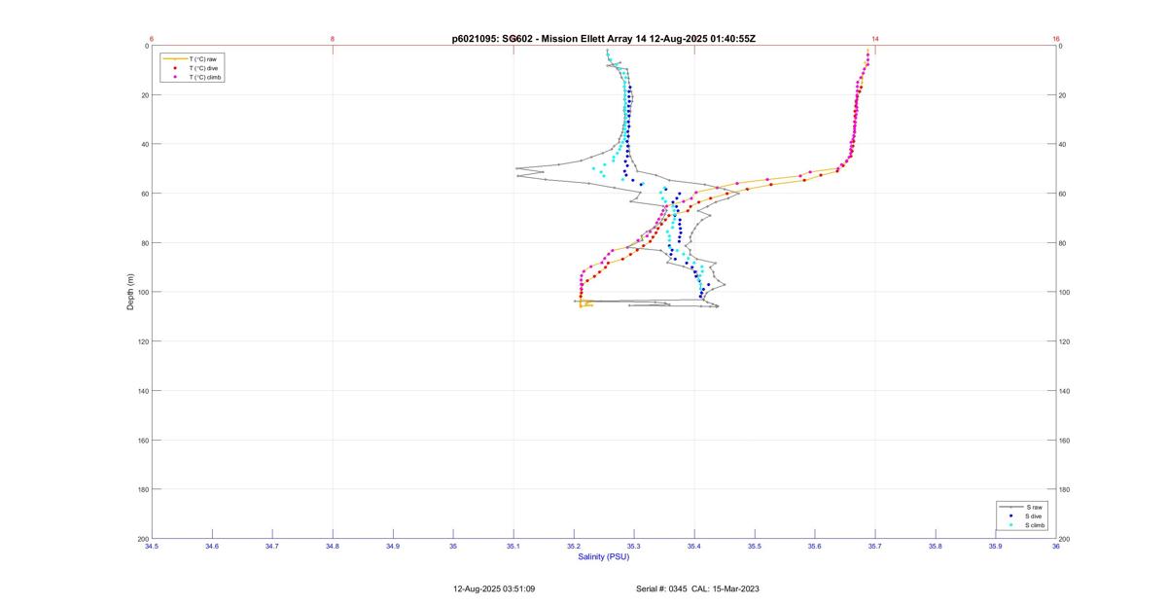Click left depth axis tick label 20

144,95
